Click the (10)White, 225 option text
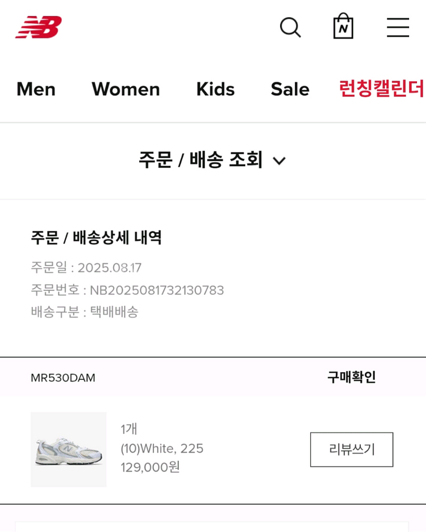 point(162,449)
